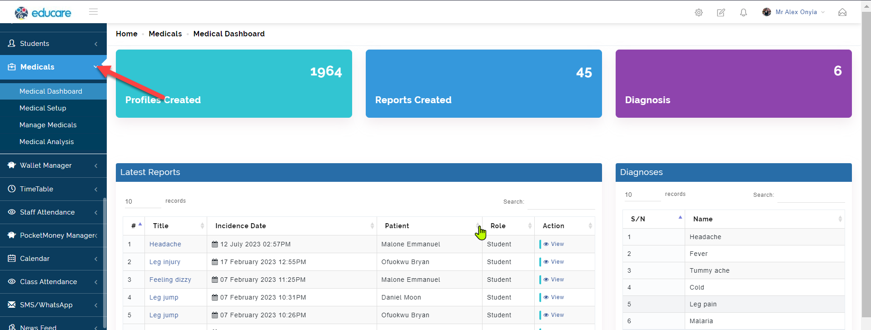The image size is (871, 330).
Task: Sort by Patient column header
Action: [429, 226]
